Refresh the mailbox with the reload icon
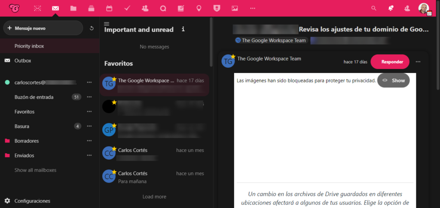Image resolution: width=440 pixels, height=208 pixels. (92, 28)
